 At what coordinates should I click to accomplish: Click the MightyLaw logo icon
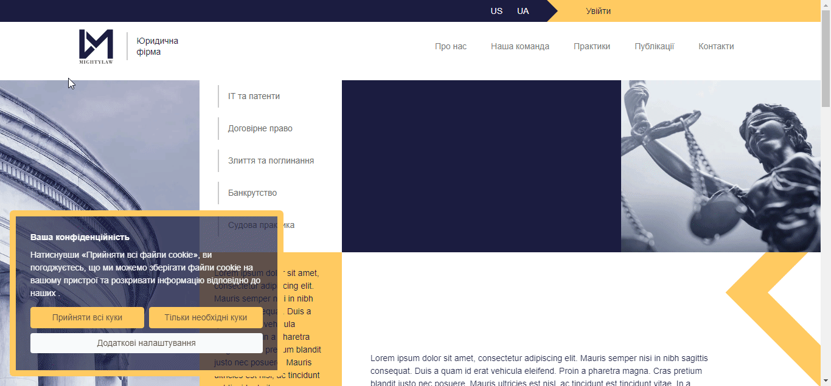[x=96, y=47]
